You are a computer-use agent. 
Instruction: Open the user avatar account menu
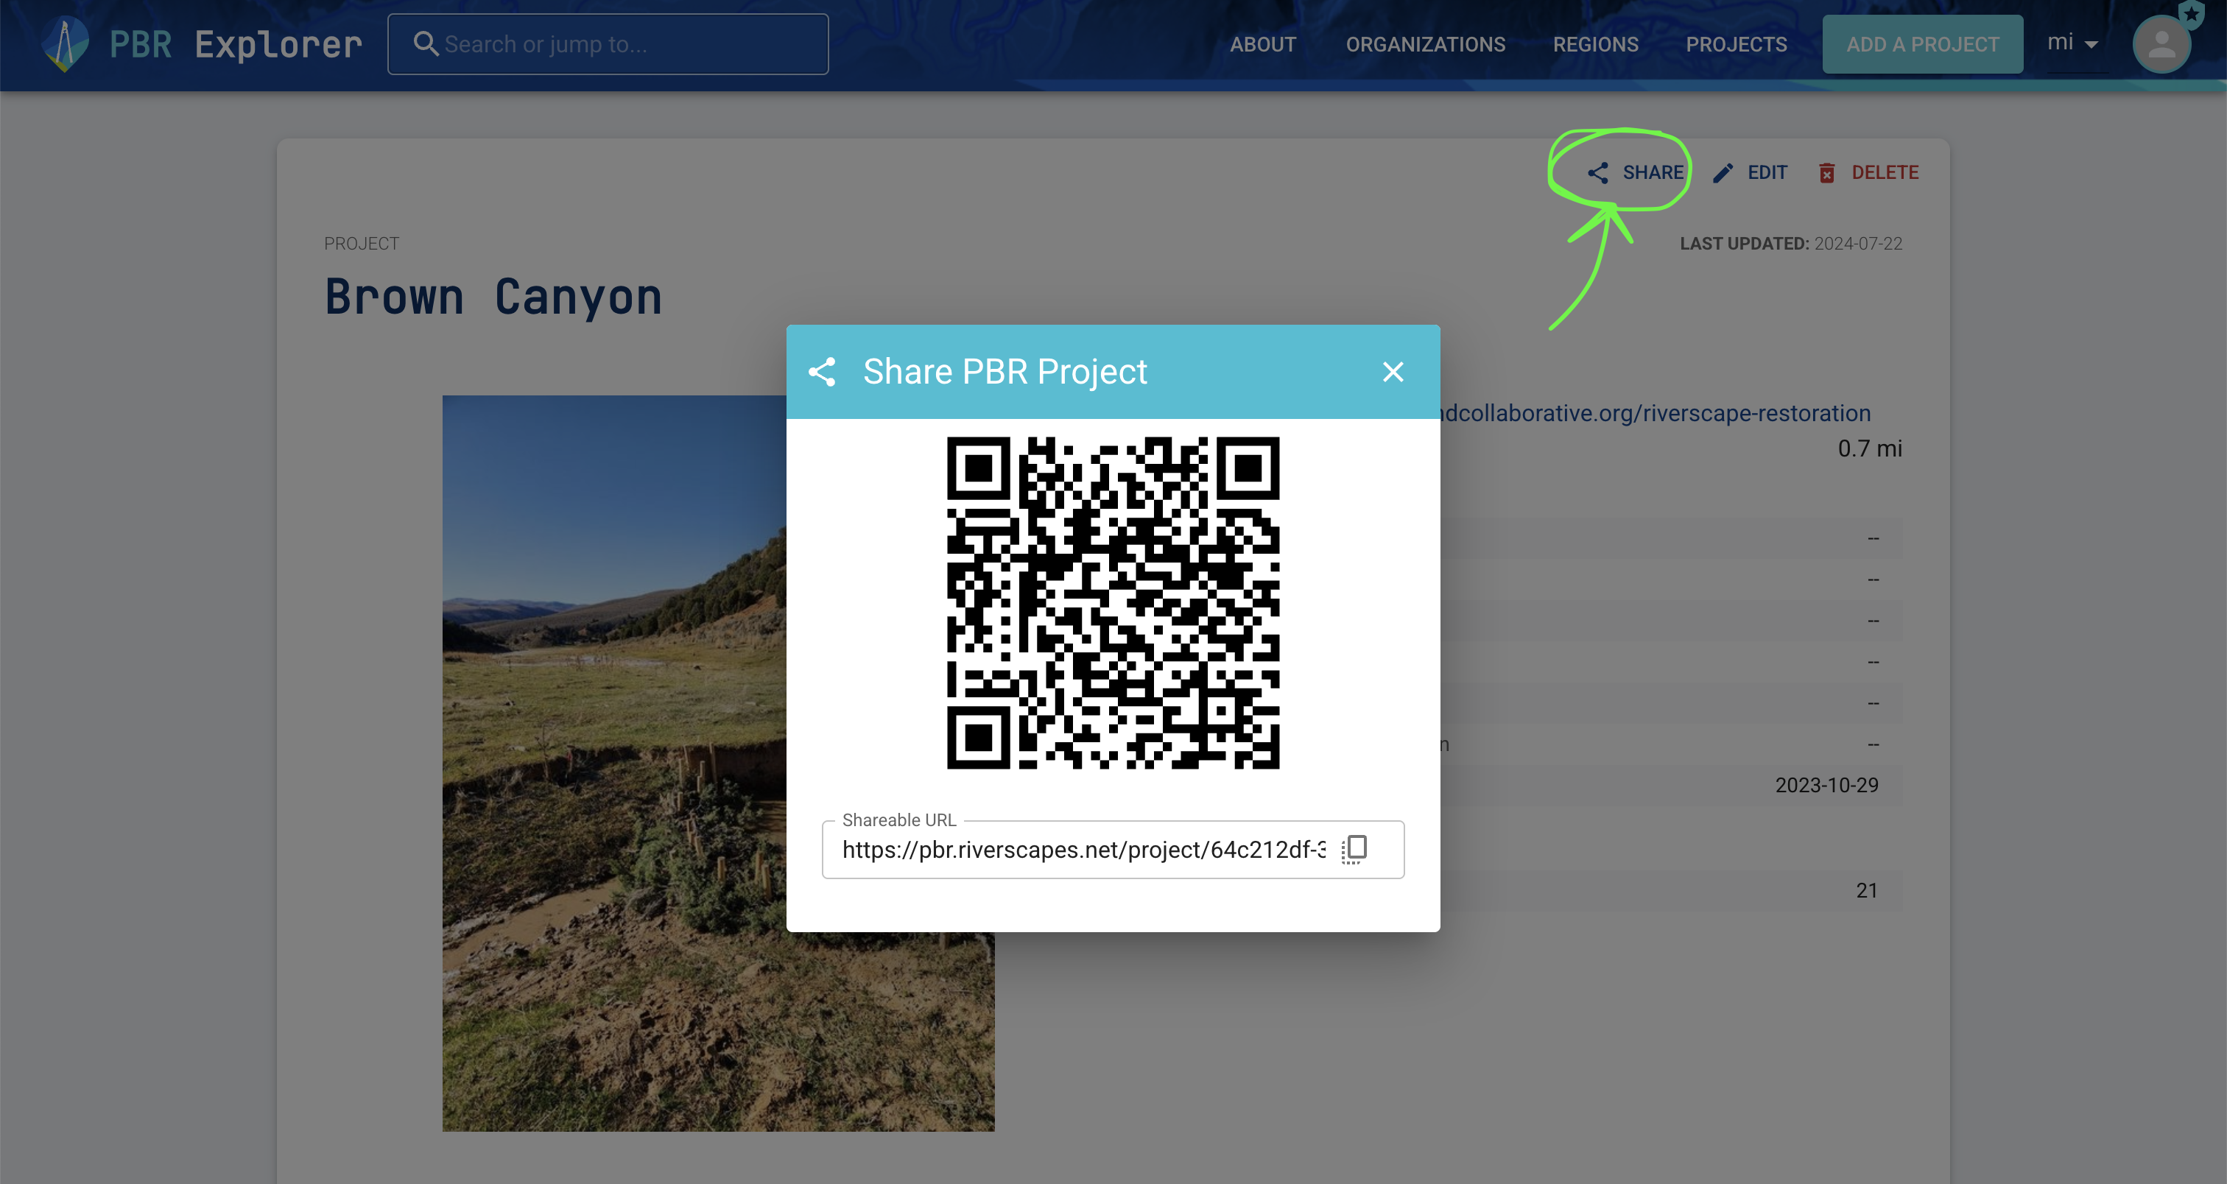point(2161,45)
